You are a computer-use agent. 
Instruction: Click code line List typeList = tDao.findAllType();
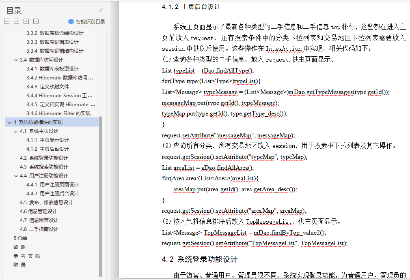208,71
